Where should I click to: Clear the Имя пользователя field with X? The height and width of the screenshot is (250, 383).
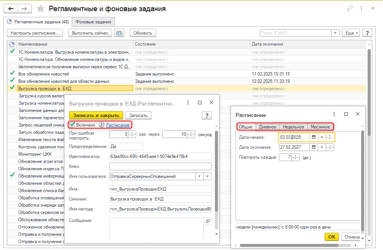[207, 176]
